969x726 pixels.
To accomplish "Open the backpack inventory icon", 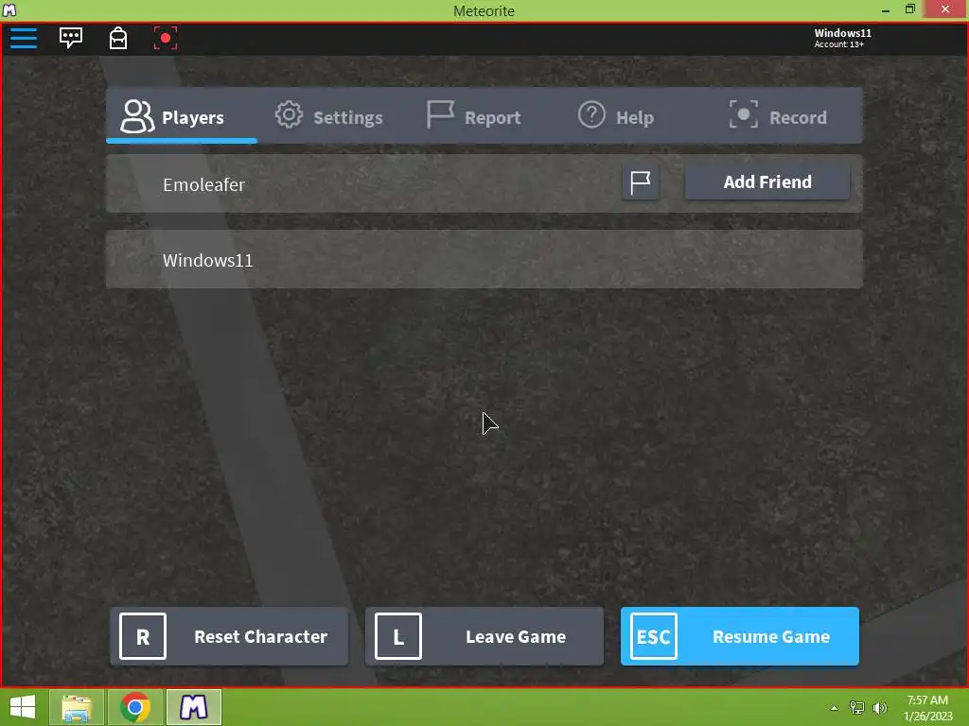I will (118, 38).
